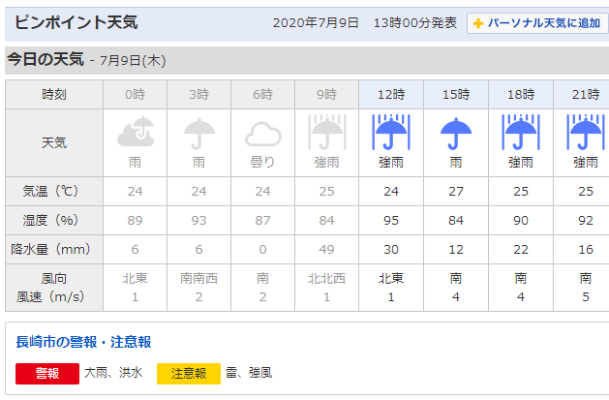Click the blue umbrella icon for 15時
This screenshot has width=609, height=400.
pos(456,134)
